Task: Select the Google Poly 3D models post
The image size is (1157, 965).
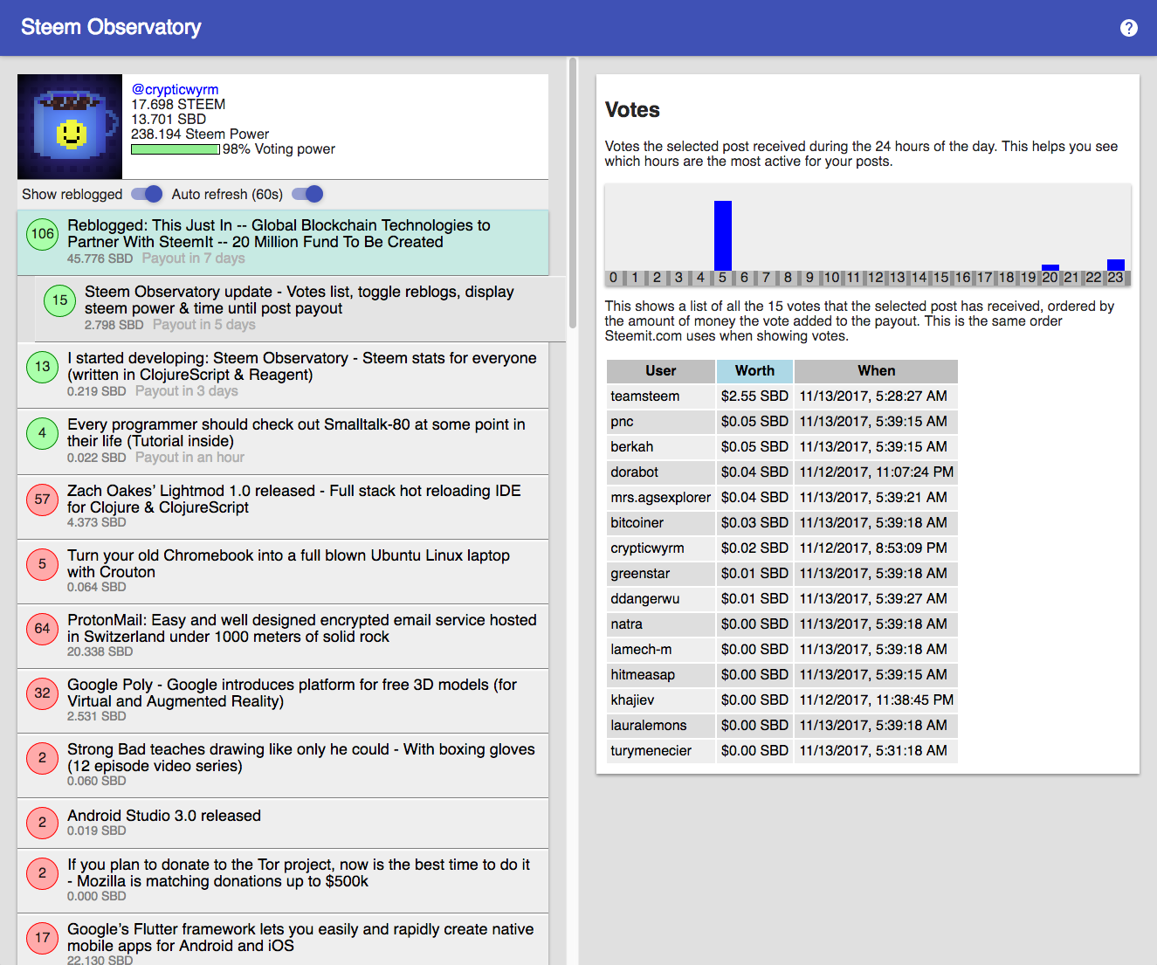Action: 283,700
